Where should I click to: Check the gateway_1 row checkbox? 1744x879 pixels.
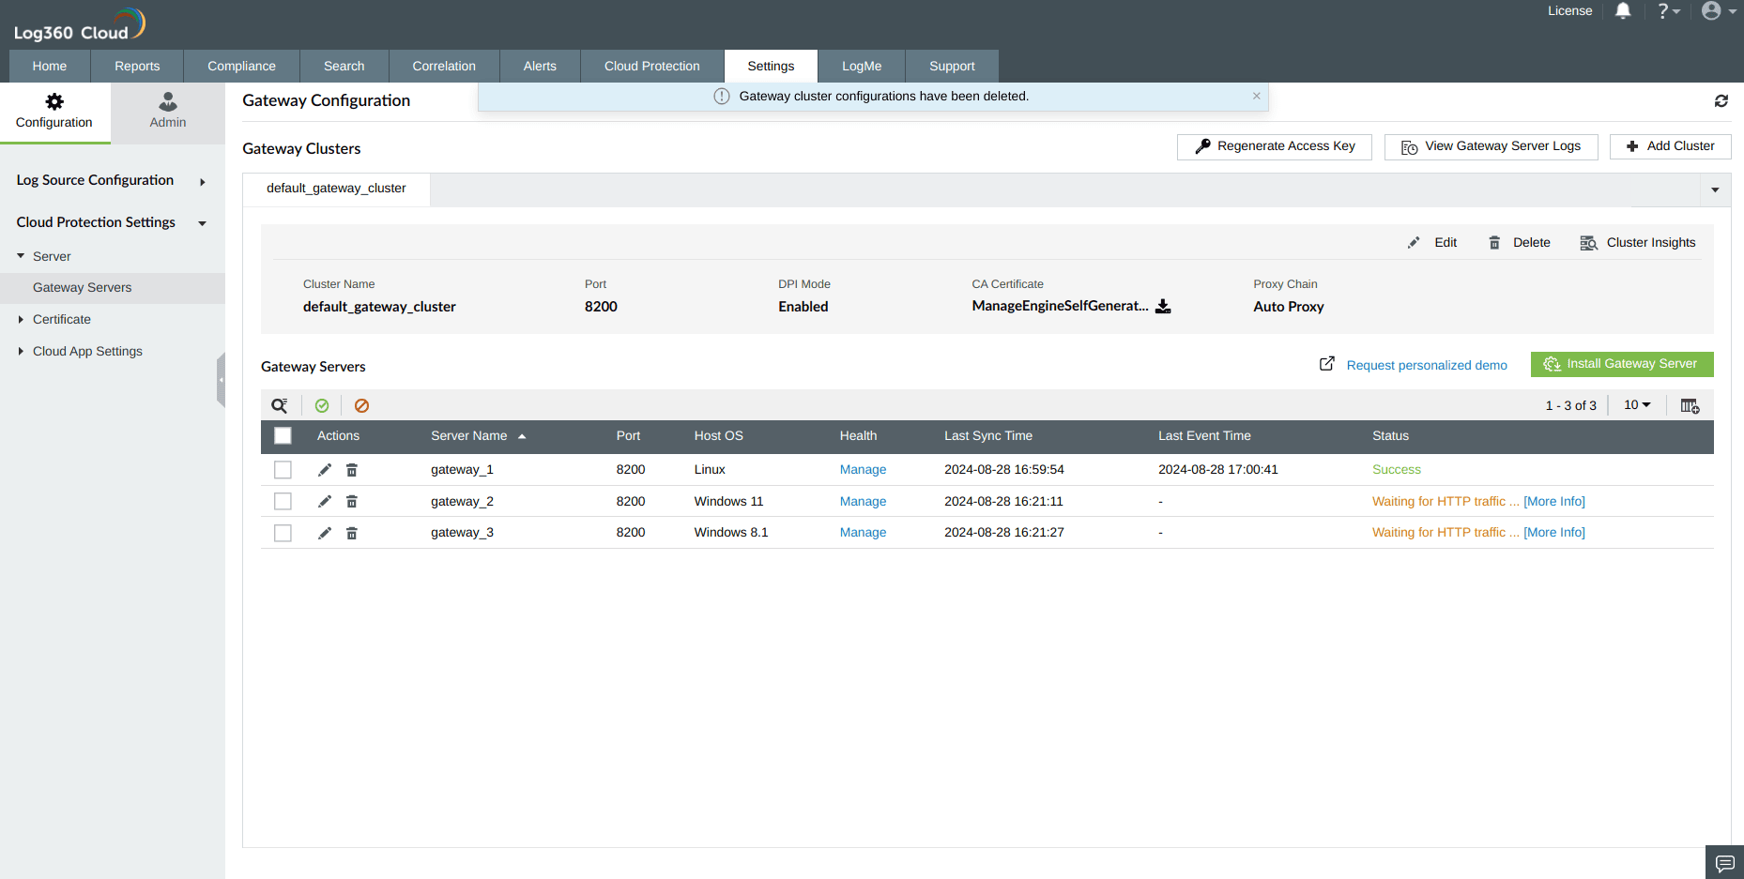283,469
